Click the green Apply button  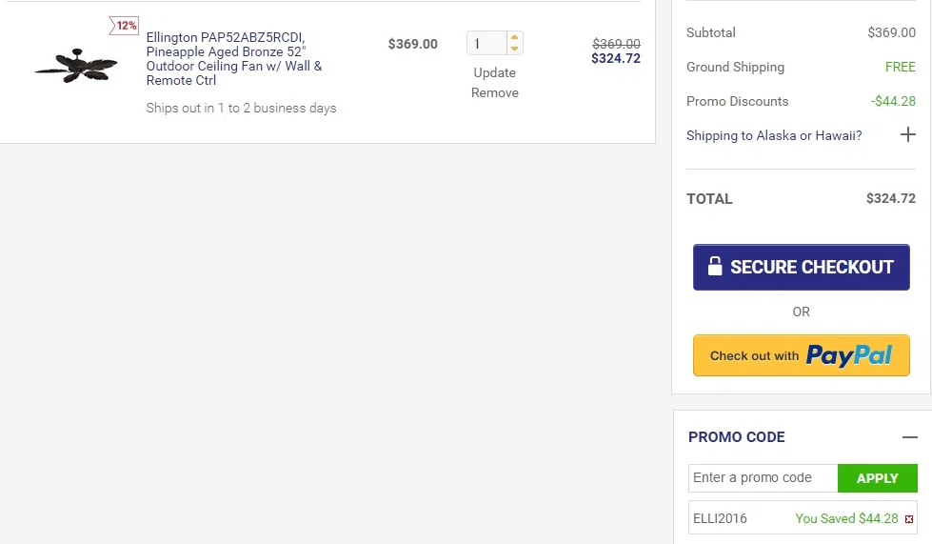coord(878,478)
